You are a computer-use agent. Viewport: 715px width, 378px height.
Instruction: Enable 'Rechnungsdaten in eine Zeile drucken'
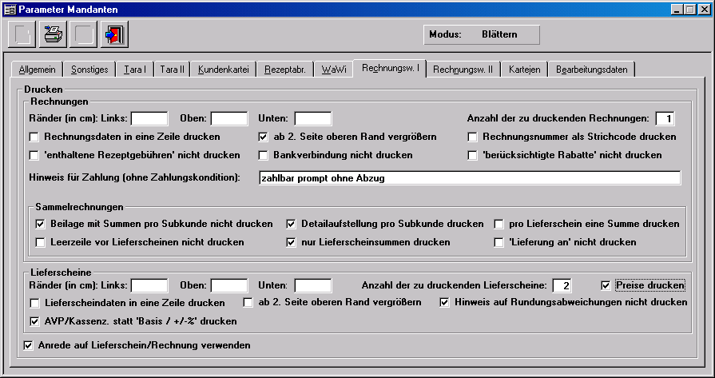34,137
